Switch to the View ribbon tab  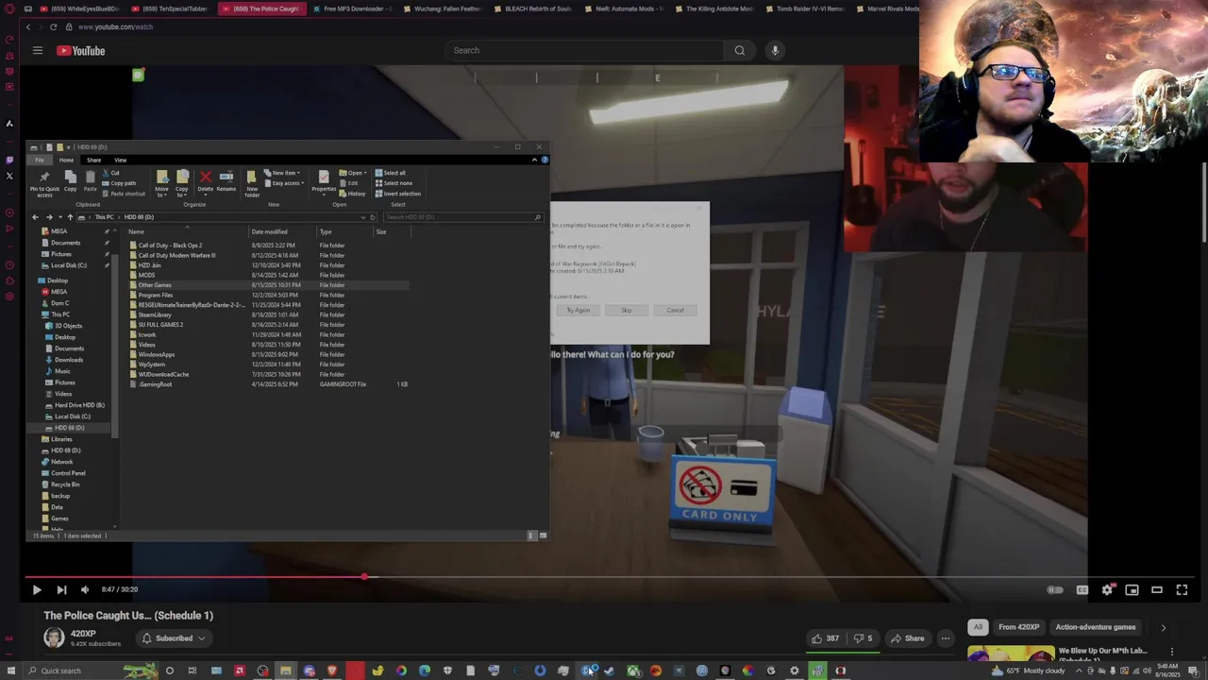click(120, 160)
